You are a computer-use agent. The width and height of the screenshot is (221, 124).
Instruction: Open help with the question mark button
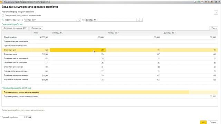(216, 12)
